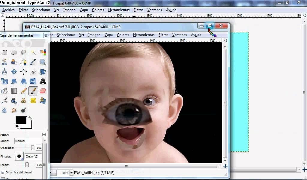Open Colores menu in front window
This screenshot has width=307, height=180.
click(123, 35)
